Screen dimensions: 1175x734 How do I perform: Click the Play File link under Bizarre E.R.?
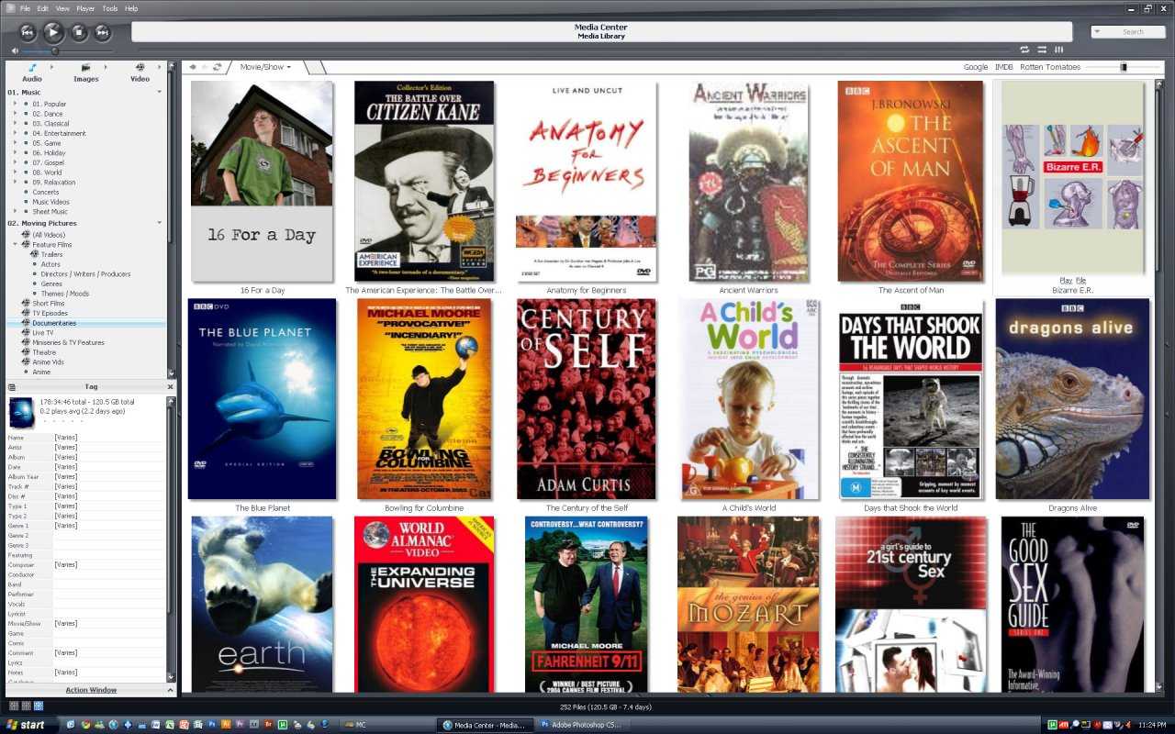pyautogui.click(x=1072, y=281)
